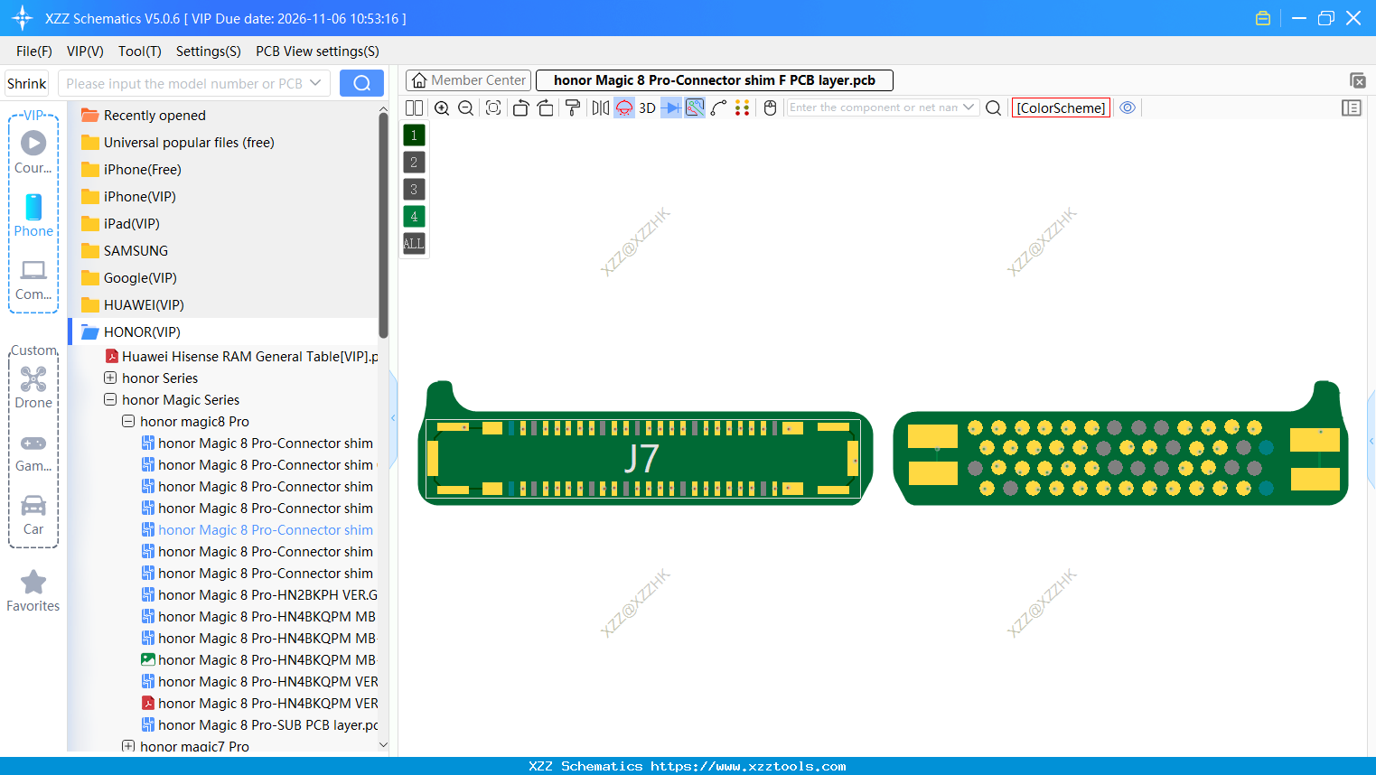Viewport: 1376px width, 775px height.
Task: Rotate the board clockwise
Action: [546, 107]
